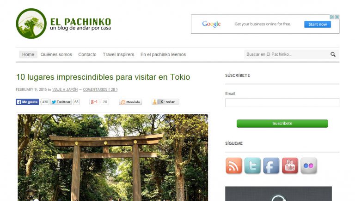Submit post with Menéalo button

tap(130, 102)
